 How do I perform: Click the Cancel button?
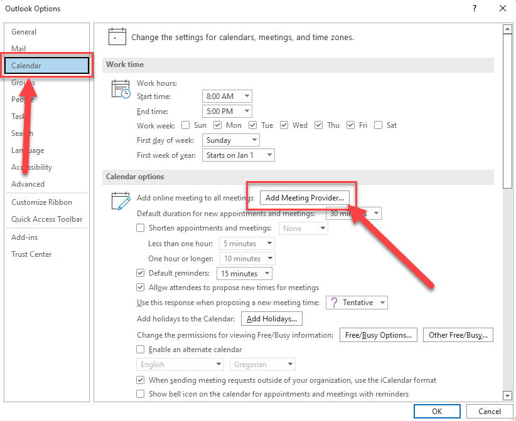[x=490, y=412]
